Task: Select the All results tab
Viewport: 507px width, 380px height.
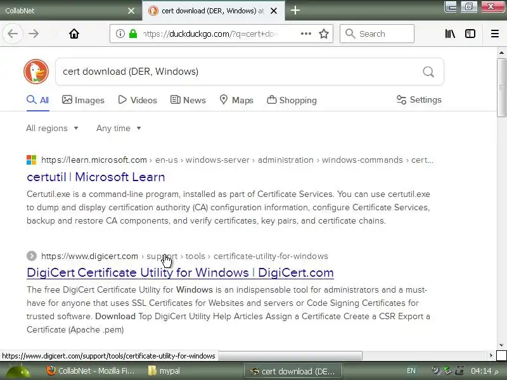Action: click(x=38, y=100)
